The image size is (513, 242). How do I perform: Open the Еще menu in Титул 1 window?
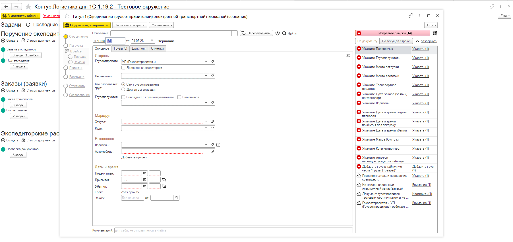(431, 25)
